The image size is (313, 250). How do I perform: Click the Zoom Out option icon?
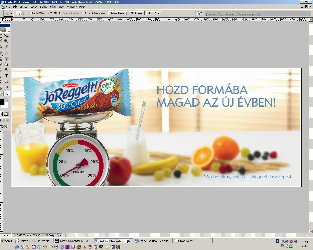pyautogui.click(x=22, y=13)
